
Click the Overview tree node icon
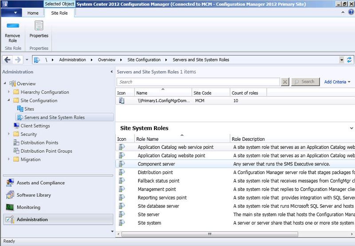tap(12, 83)
